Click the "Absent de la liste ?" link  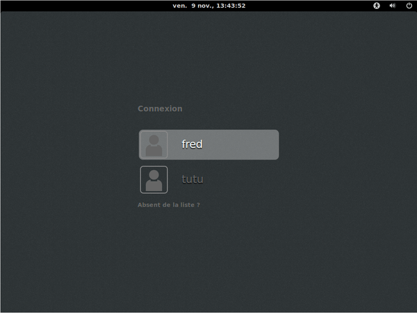click(x=169, y=205)
